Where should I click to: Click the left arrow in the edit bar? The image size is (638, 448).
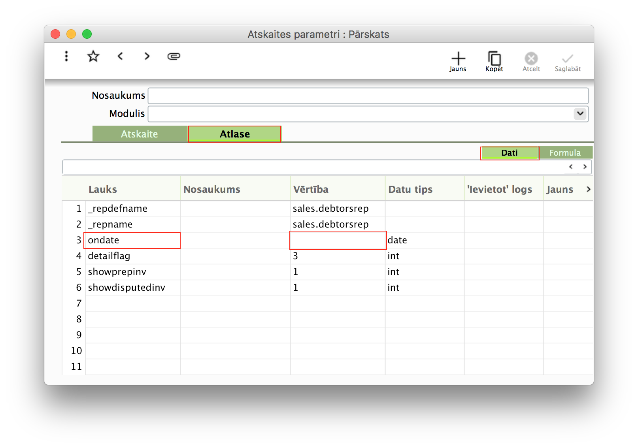[571, 167]
